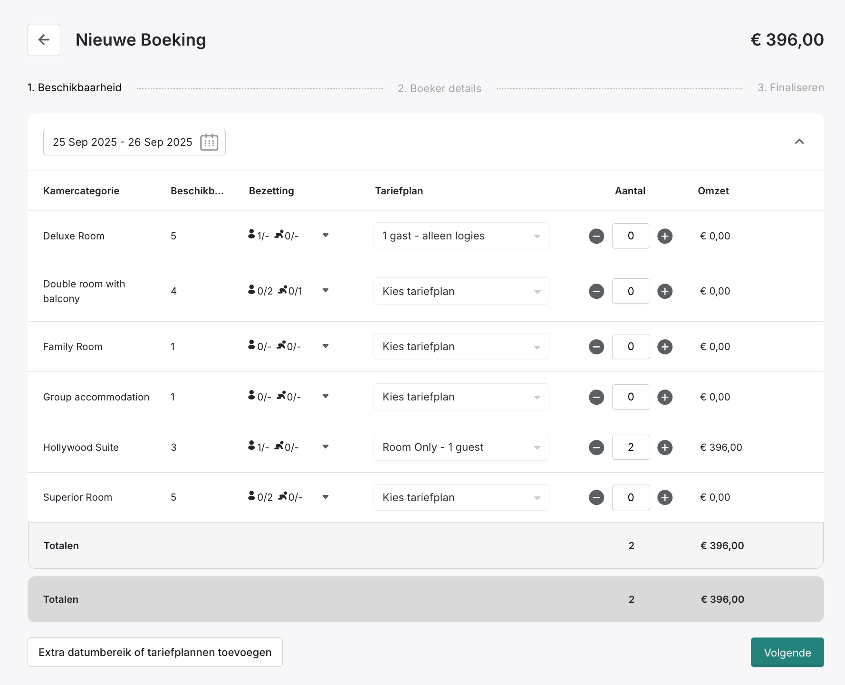The height and width of the screenshot is (685, 845).
Task: Click the € 396,00 total in page header
Action: [787, 40]
